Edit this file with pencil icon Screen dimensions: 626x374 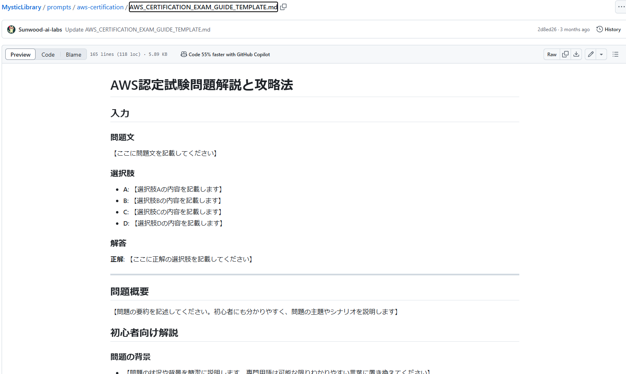[590, 54]
